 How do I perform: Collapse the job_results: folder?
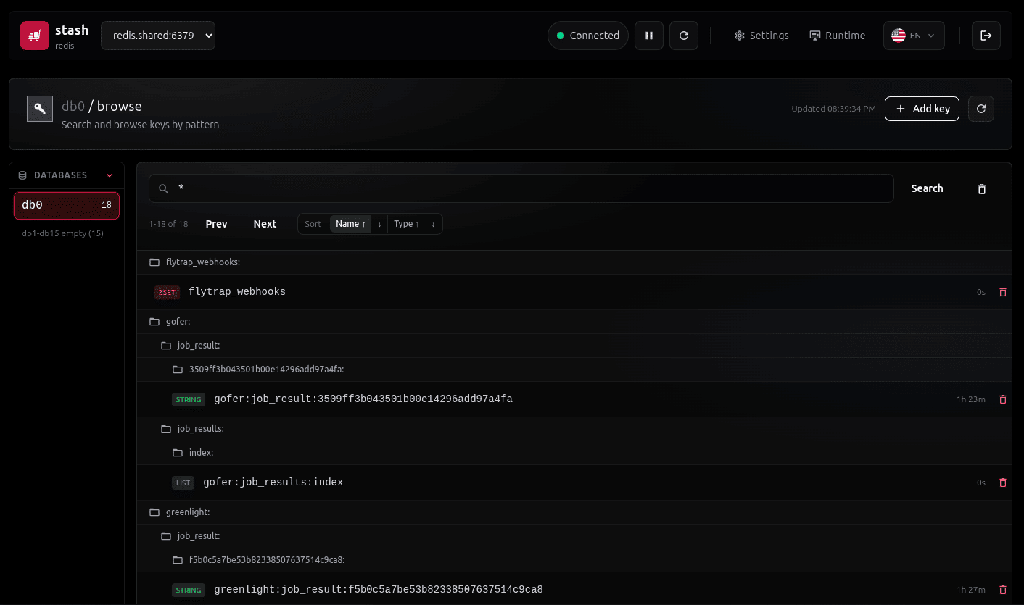click(x=574, y=429)
